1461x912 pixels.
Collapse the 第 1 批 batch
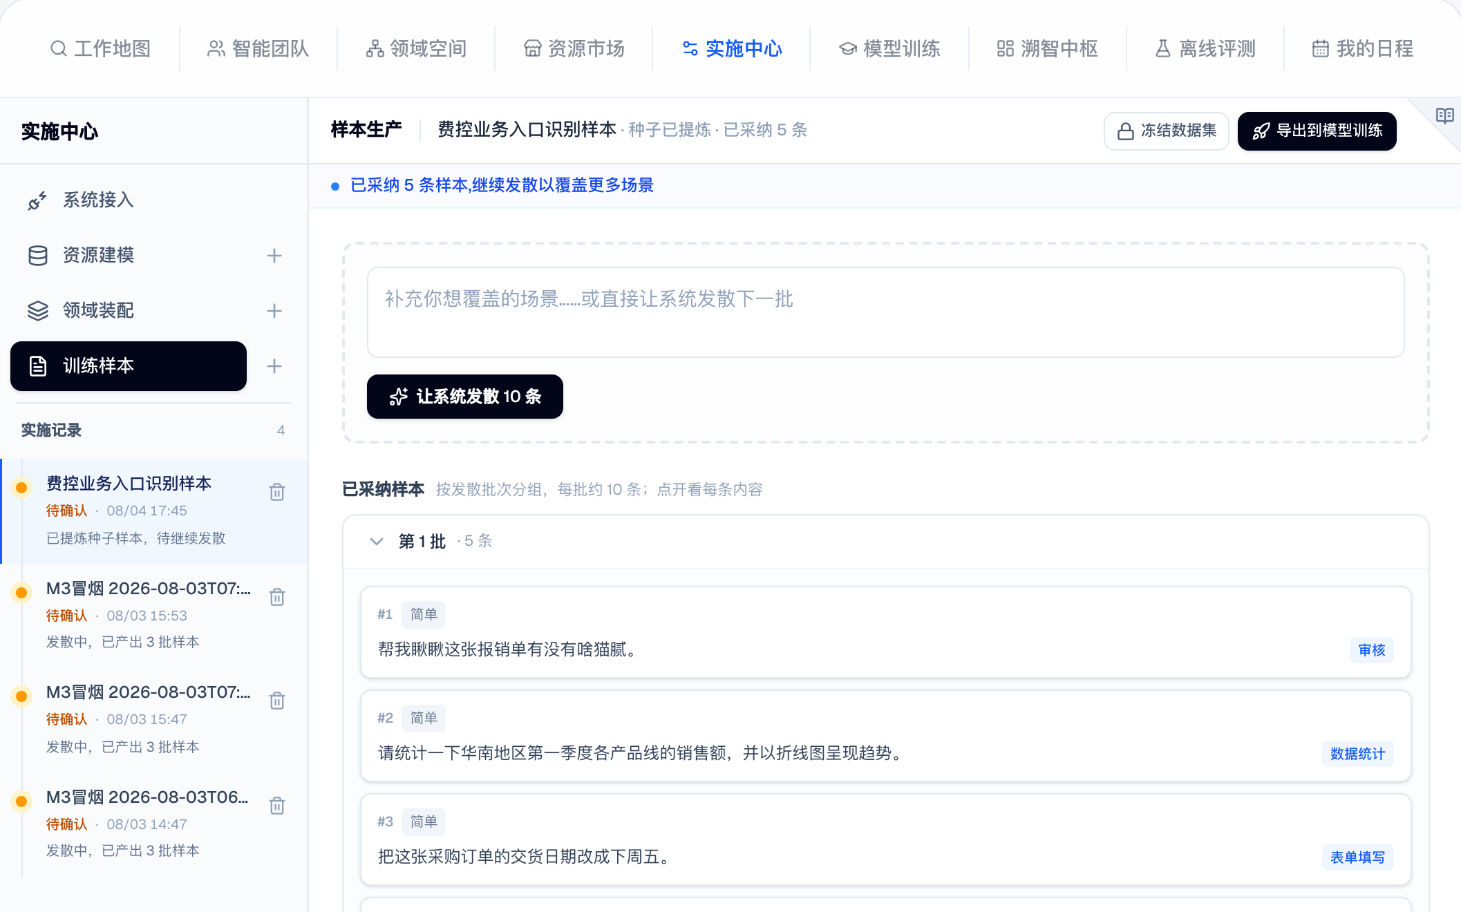point(377,542)
